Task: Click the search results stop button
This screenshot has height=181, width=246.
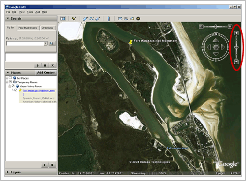Action: (x=45, y=65)
